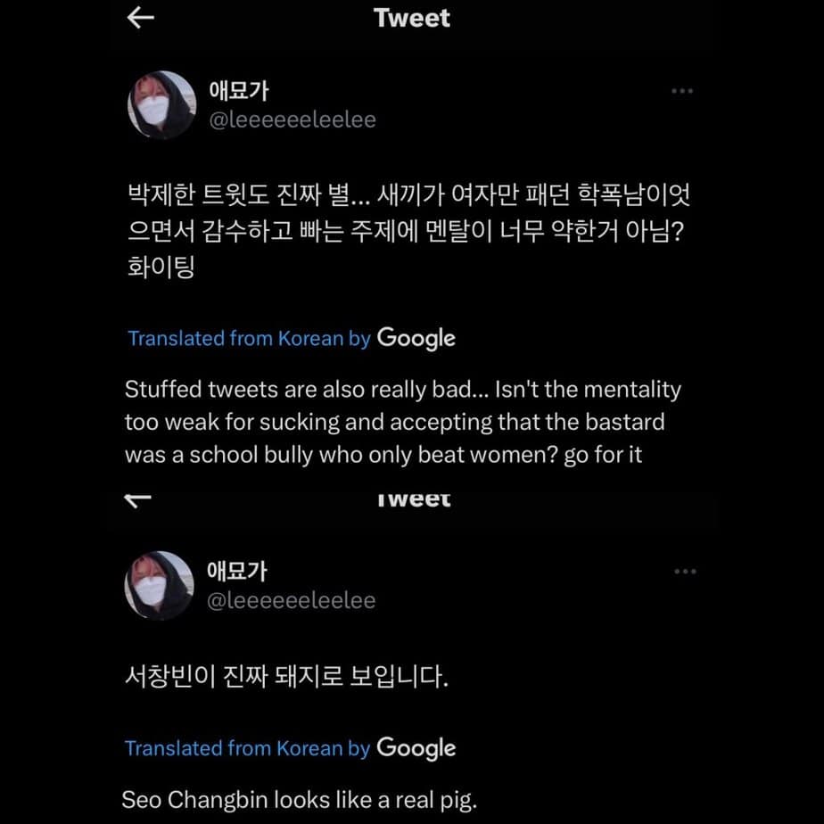Click the full "Tweet" header title

click(412, 19)
